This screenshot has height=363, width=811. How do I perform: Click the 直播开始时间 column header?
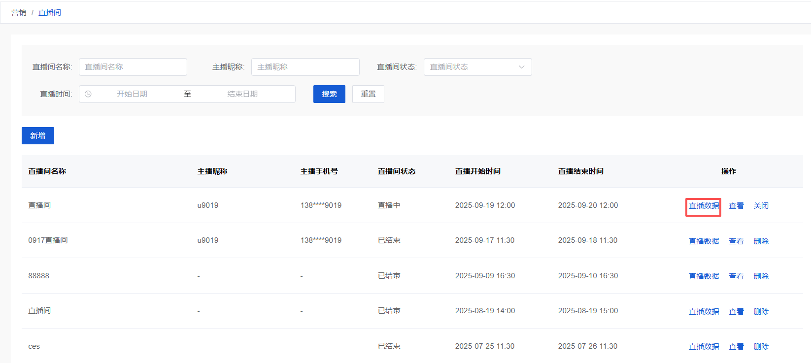point(478,171)
